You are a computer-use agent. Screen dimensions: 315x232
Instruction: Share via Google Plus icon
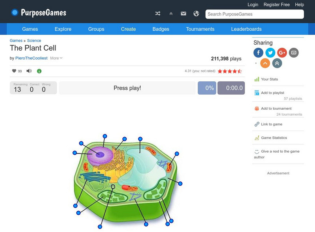[282, 52]
